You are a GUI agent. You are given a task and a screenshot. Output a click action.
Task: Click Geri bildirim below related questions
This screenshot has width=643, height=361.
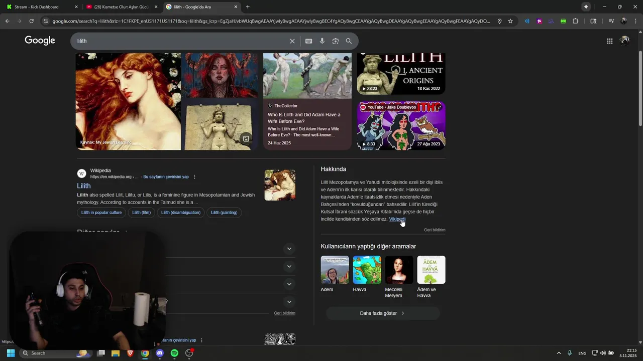[284, 313]
